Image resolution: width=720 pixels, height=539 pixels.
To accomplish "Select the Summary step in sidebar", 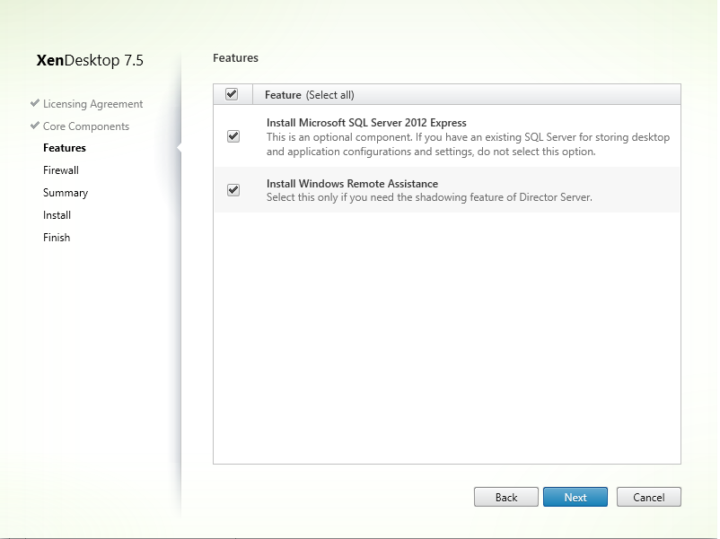I will point(66,193).
